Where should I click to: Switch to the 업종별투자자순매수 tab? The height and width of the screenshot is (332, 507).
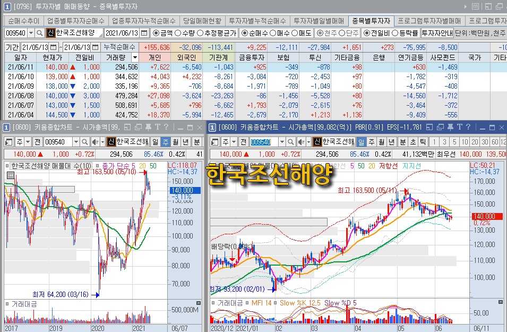tap(76, 21)
